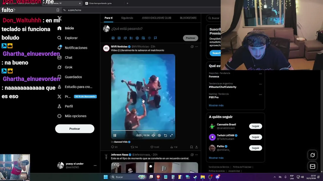
Task: Open the BLOCKSTARS tab
Action: point(188,18)
